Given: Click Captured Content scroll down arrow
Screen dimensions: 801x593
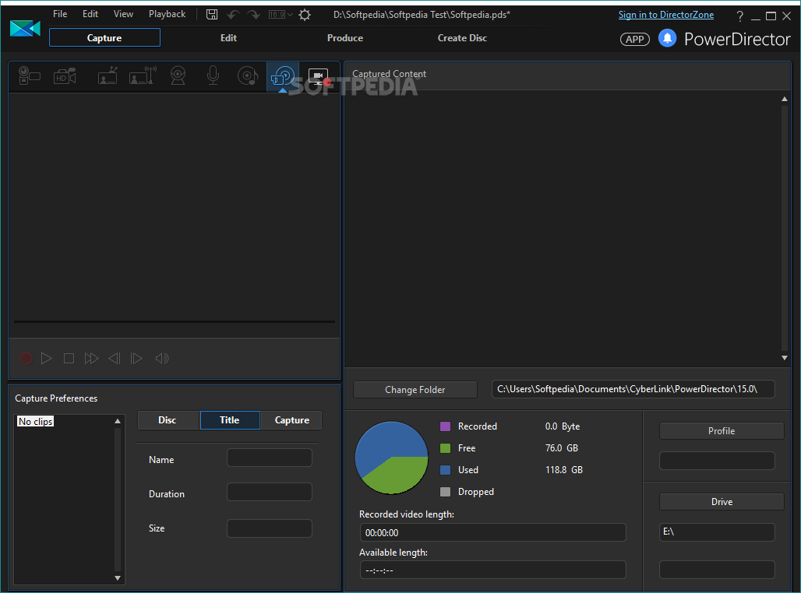Looking at the screenshot, I should 785,358.
